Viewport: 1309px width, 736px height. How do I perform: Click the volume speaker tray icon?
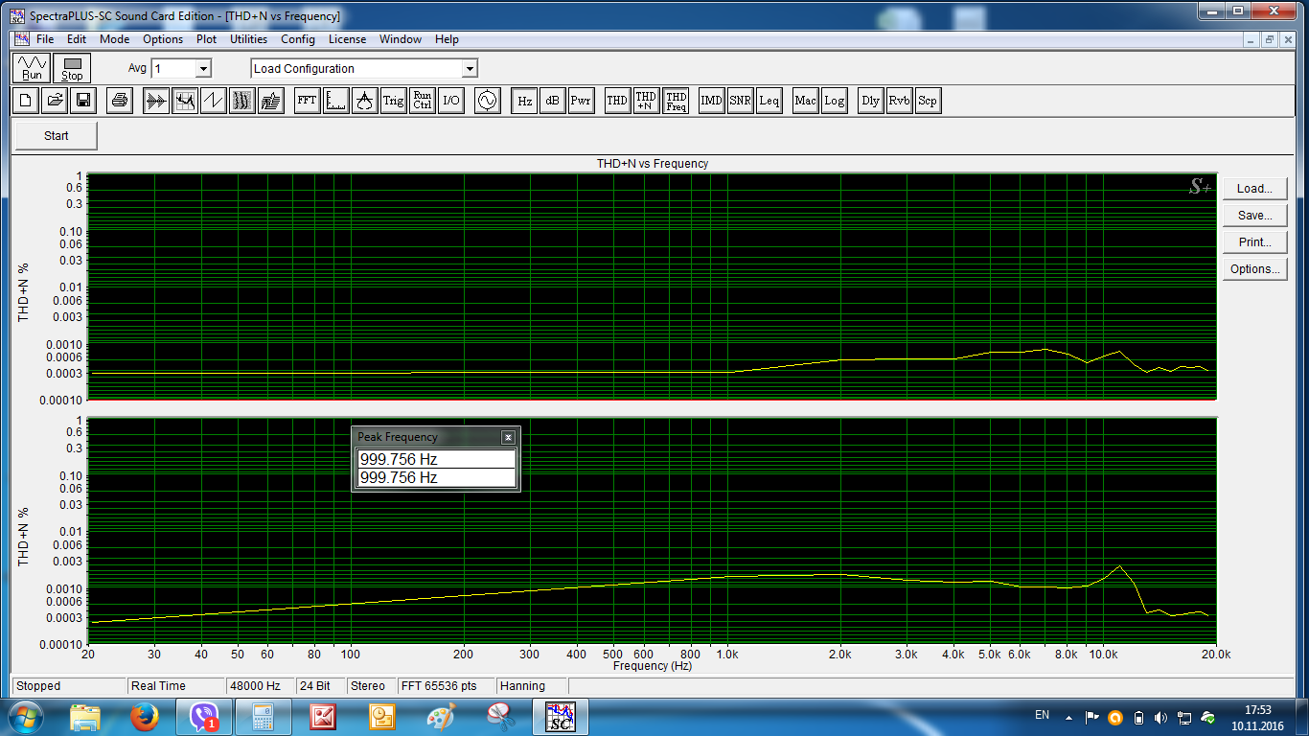click(1161, 717)
